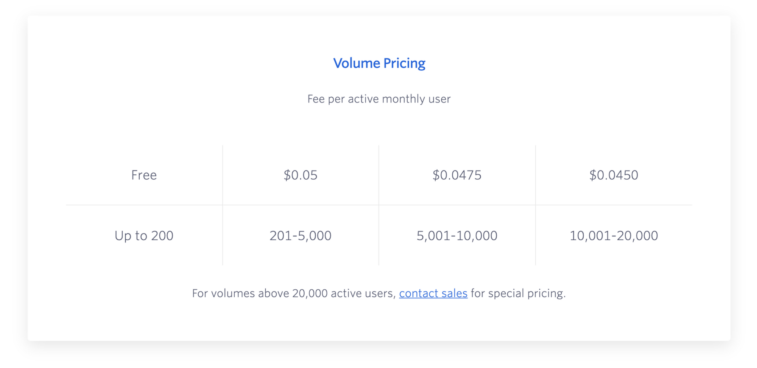Click the word 'Volume' in the title

coord(357,63)
